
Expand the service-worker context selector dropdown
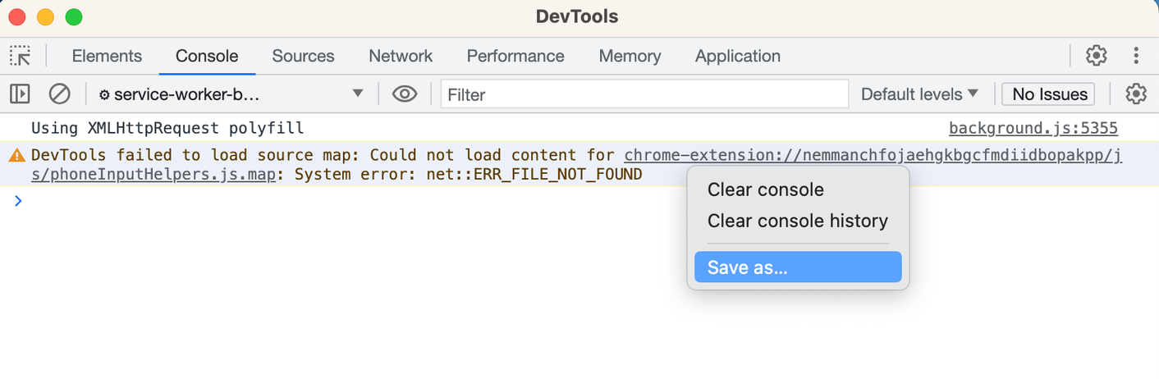231,94
